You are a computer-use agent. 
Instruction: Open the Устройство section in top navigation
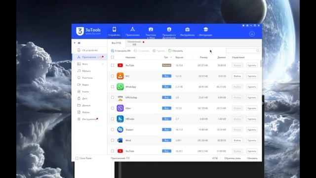pos(114,32)
